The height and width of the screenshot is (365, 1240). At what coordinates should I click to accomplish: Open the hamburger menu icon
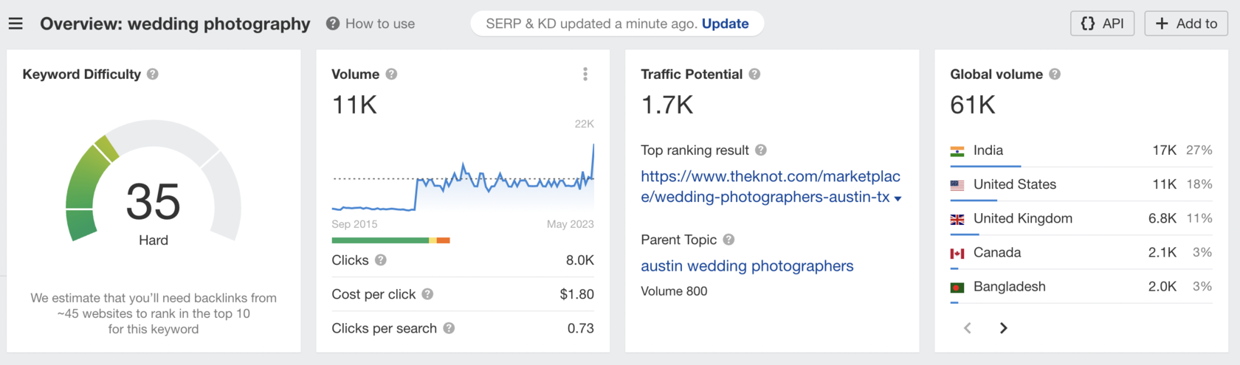coord(15,24)
